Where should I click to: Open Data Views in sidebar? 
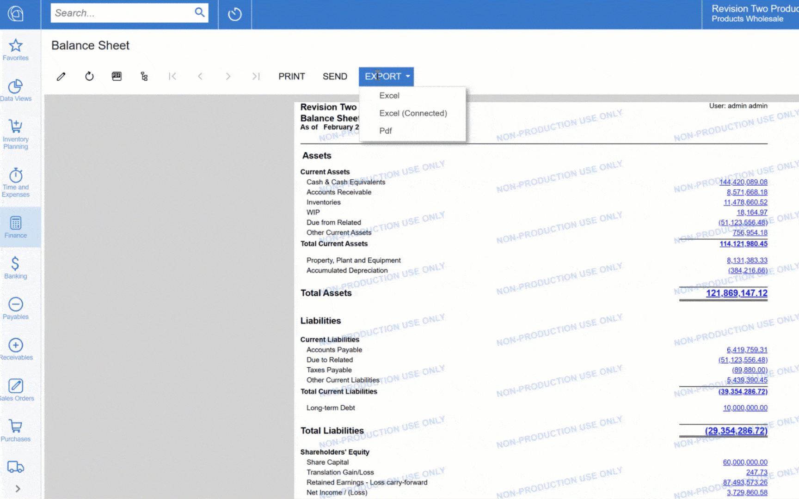pos(16,91)
